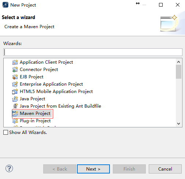Screen dimensions: 185x179
Task: Pick HTML5 Mobile Application Project
Action: coord(56,92)
